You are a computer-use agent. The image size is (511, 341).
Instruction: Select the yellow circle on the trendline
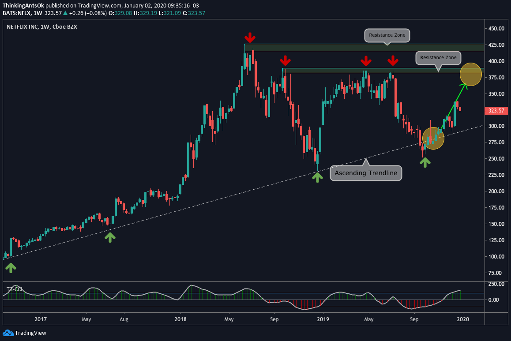tap(433, 139)
